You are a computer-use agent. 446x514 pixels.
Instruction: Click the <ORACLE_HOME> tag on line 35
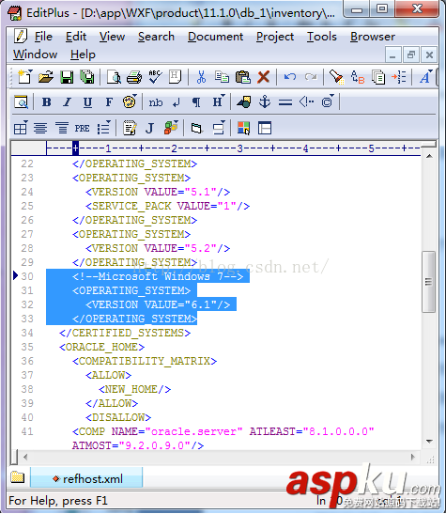click(101, 347)
